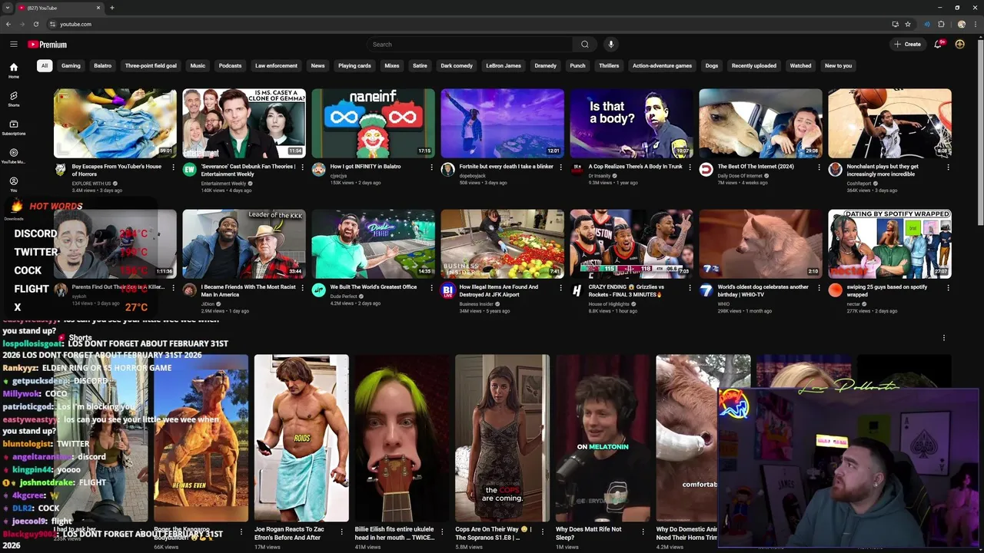
Task: Open House of Highlights channel name
Action: click(609, 304)
